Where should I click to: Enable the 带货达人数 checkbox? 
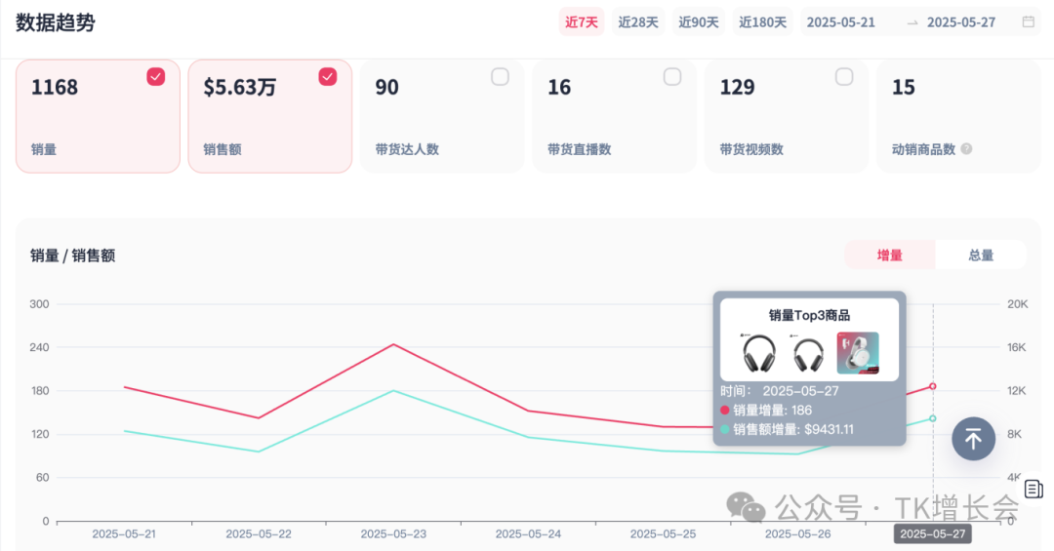click(x=500, y=77)
